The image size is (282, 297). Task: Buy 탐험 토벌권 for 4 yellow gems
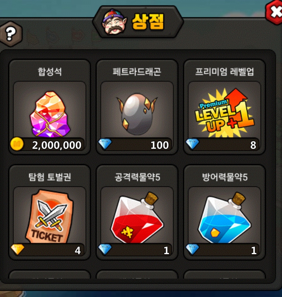pyautogui.click(x=47, y=250)
